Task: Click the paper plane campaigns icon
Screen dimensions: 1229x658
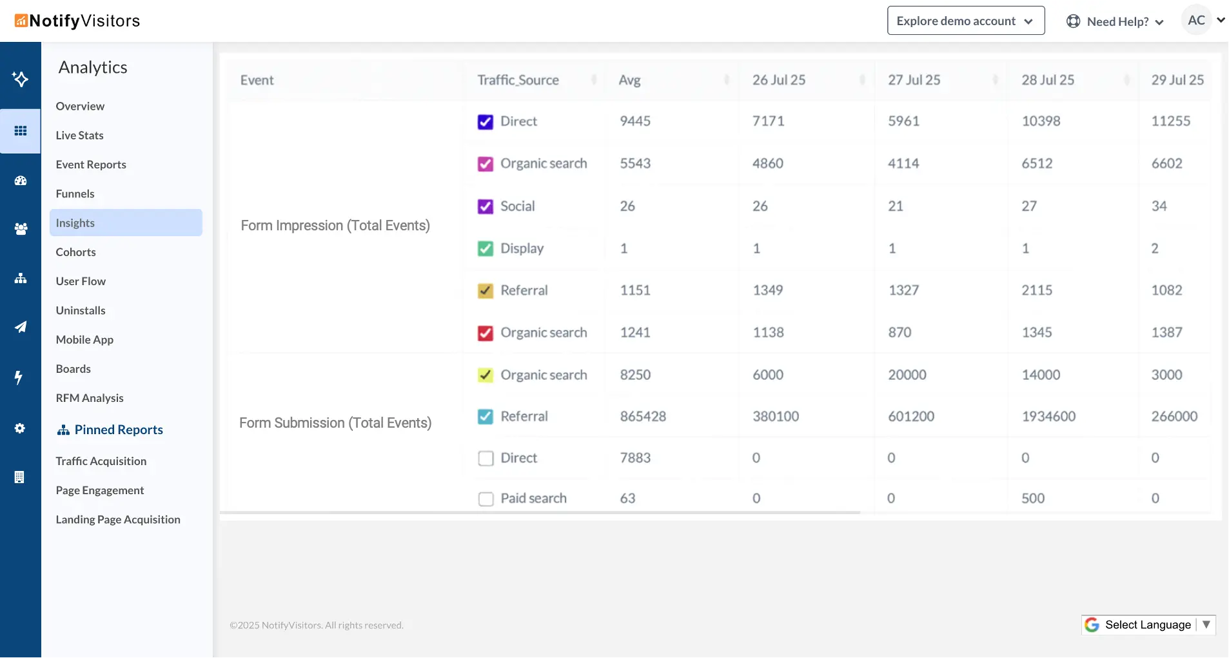Action: [20, 327]
